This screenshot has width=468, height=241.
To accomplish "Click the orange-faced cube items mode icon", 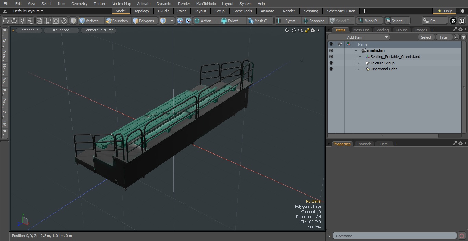I will pyautogui.click(x=163, y=21).
